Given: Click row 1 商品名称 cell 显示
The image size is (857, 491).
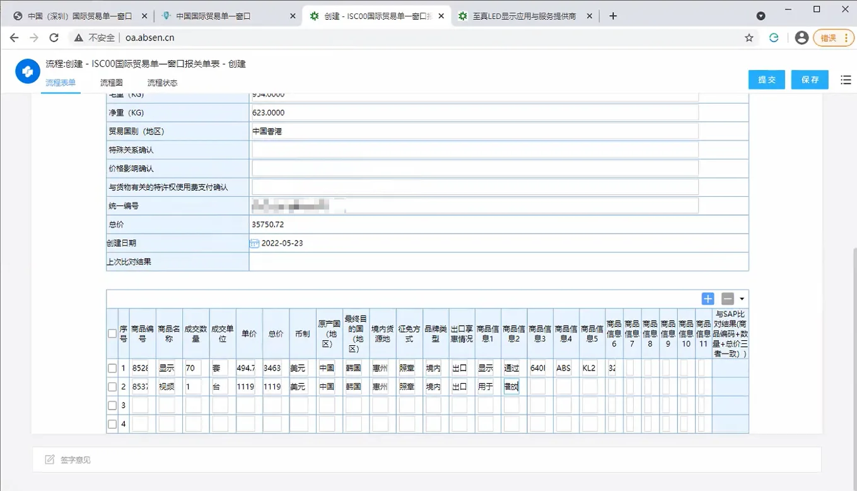Looking at the screenshot, I should pos(166,368).
